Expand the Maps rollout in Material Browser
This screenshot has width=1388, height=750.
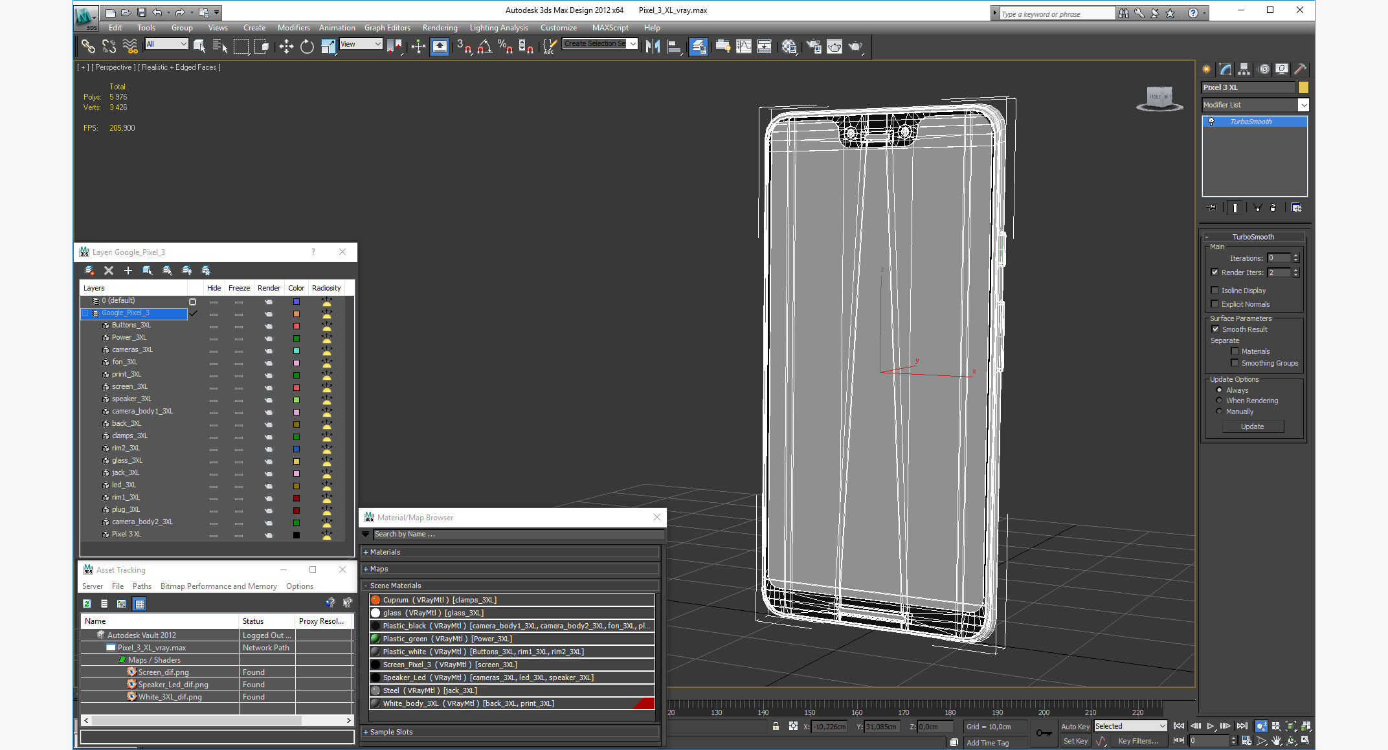pos(510,569)
